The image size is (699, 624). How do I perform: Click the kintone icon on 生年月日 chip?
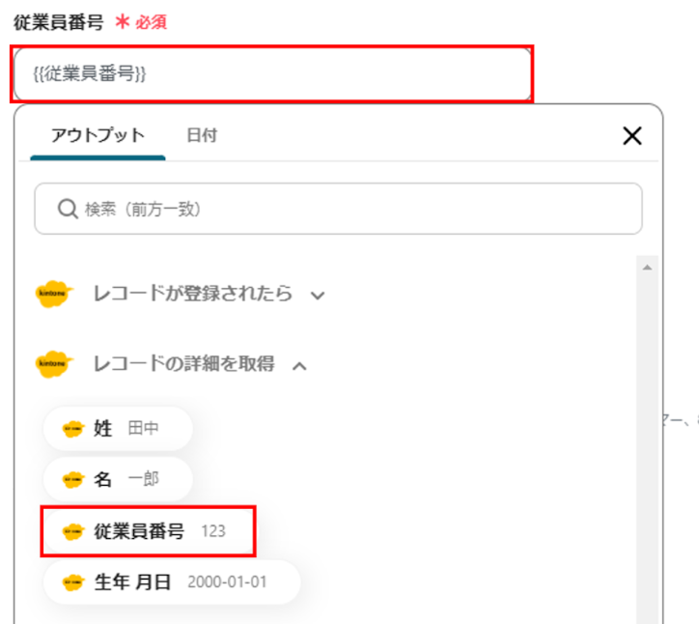73,582
